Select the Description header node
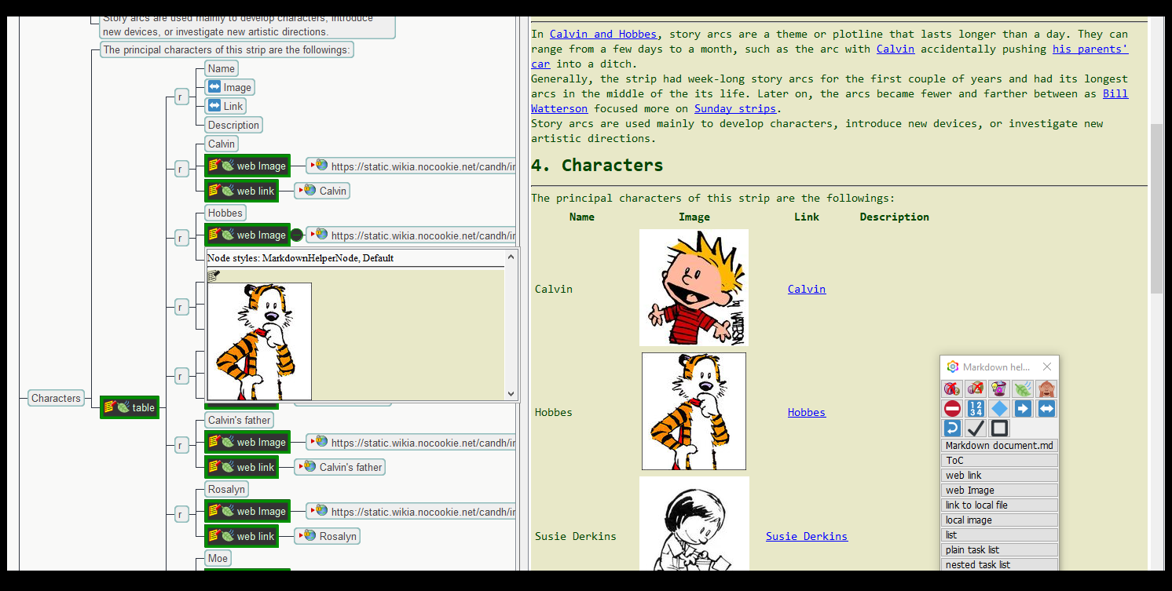Screen dimensions: 1172x591 pyautogui.click(x=233, y=125)
